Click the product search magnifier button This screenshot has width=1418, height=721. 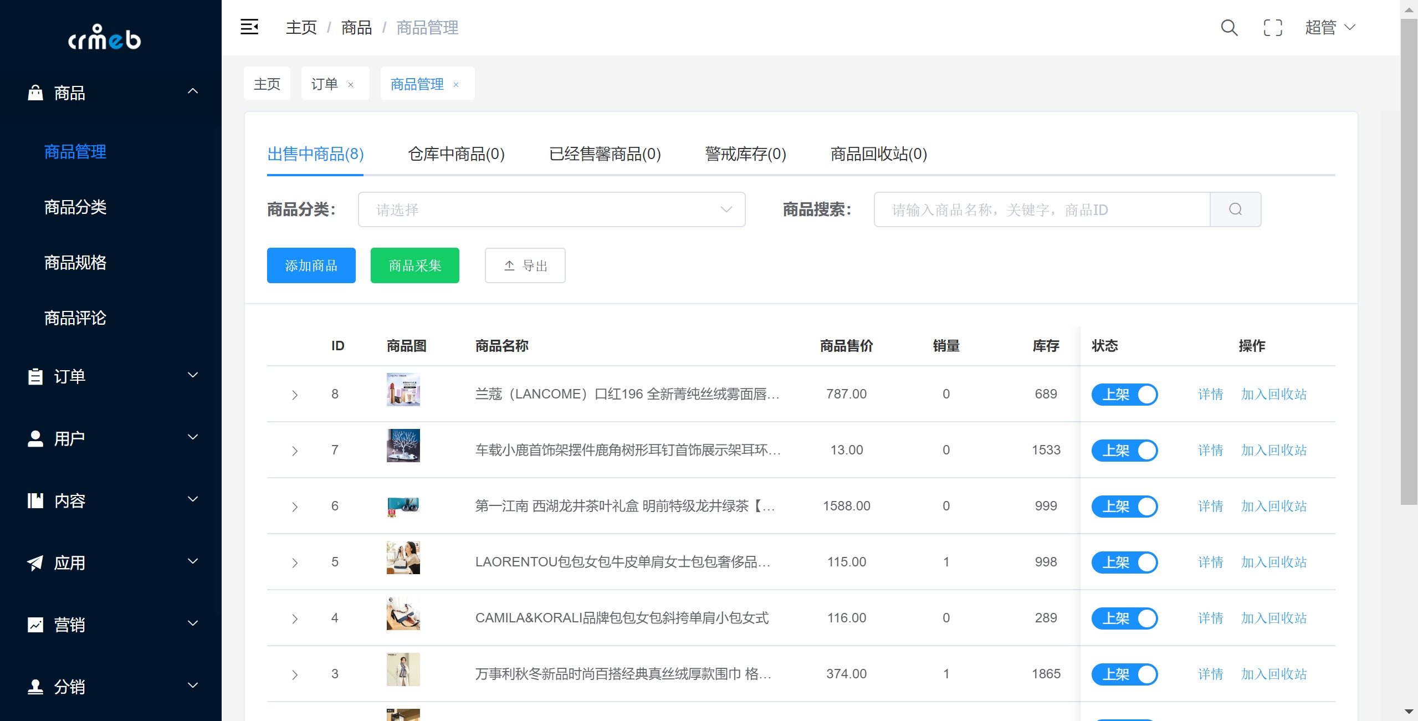[x=1236, y=209]
